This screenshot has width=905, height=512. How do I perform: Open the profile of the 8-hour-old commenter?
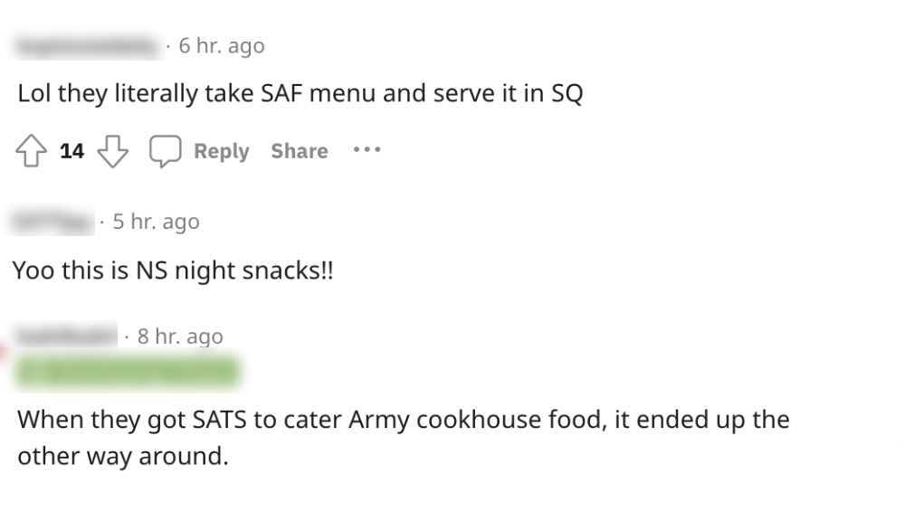(x=67, y=337)
